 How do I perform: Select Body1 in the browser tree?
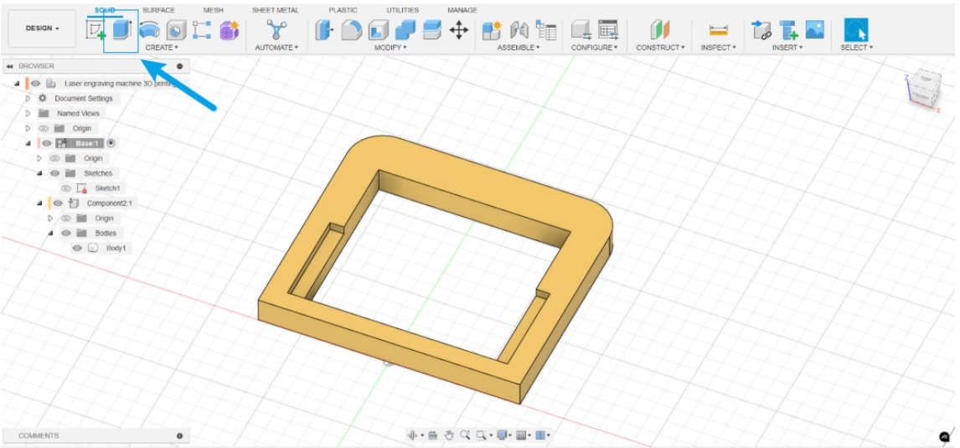[116, 248]
